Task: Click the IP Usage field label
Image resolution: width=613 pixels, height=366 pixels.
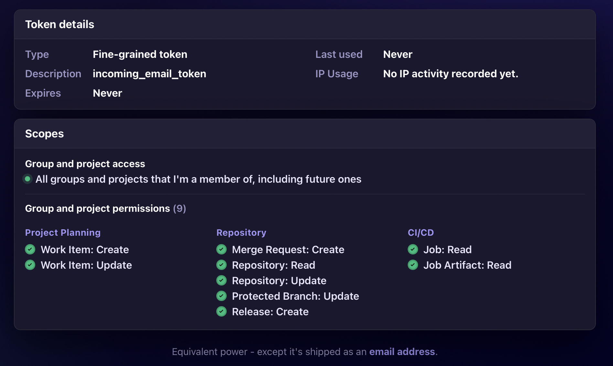Action: [337, 74]
